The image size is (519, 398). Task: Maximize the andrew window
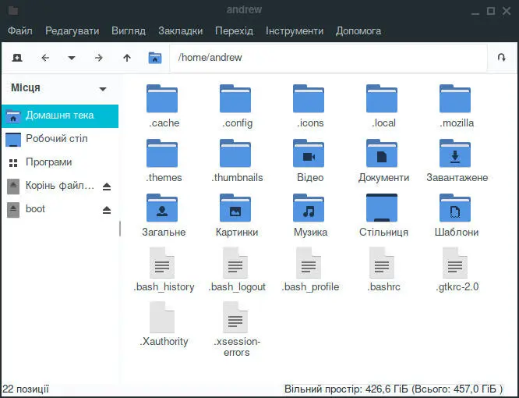[x=491, y=11]
